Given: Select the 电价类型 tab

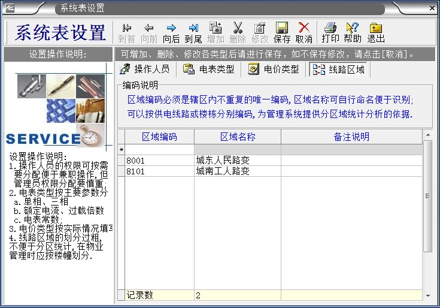Looking at the screenshot, I should (274, 69).
